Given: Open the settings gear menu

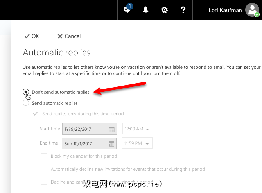Looking at the screenshot, I should point(164,10).
